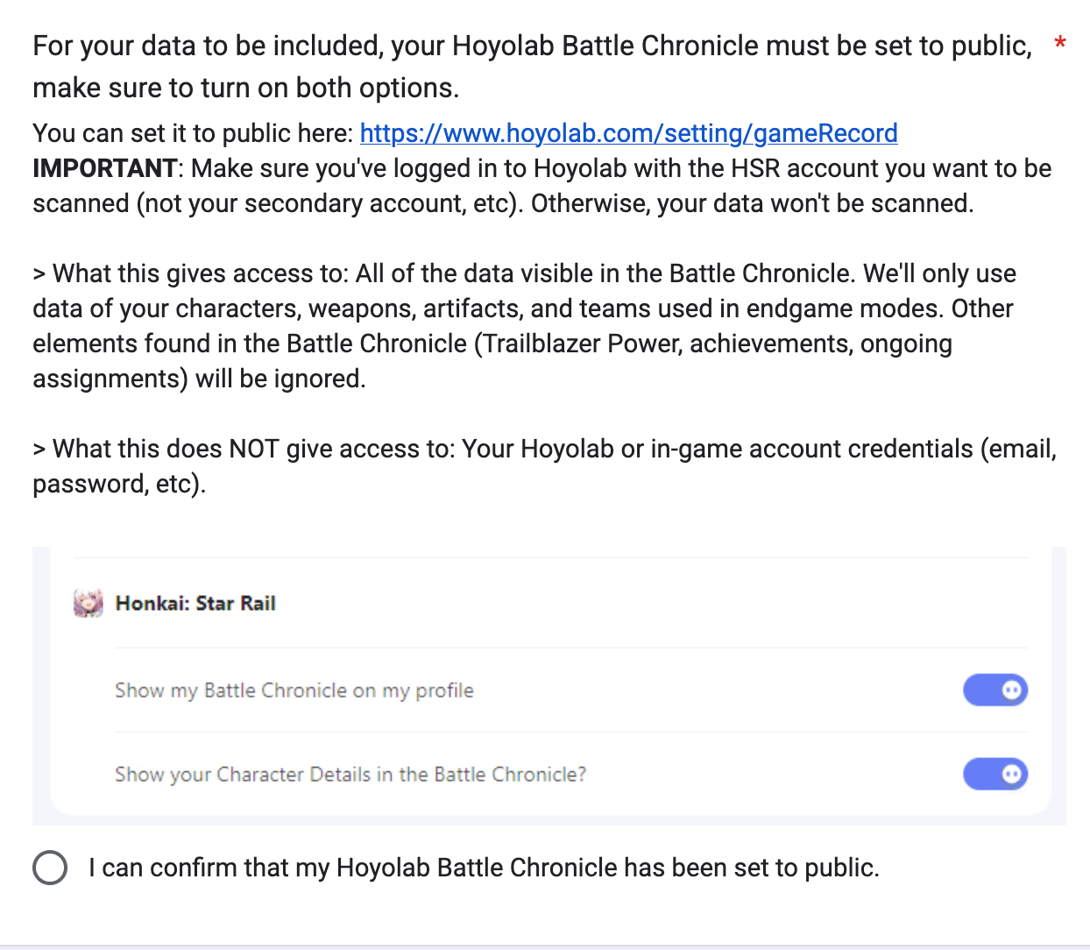Image resolution: width=1090 pixels, height=950 pixels.
Task: Open the hoyolab.com gameRecord settings link
Action: pos(628,133)
